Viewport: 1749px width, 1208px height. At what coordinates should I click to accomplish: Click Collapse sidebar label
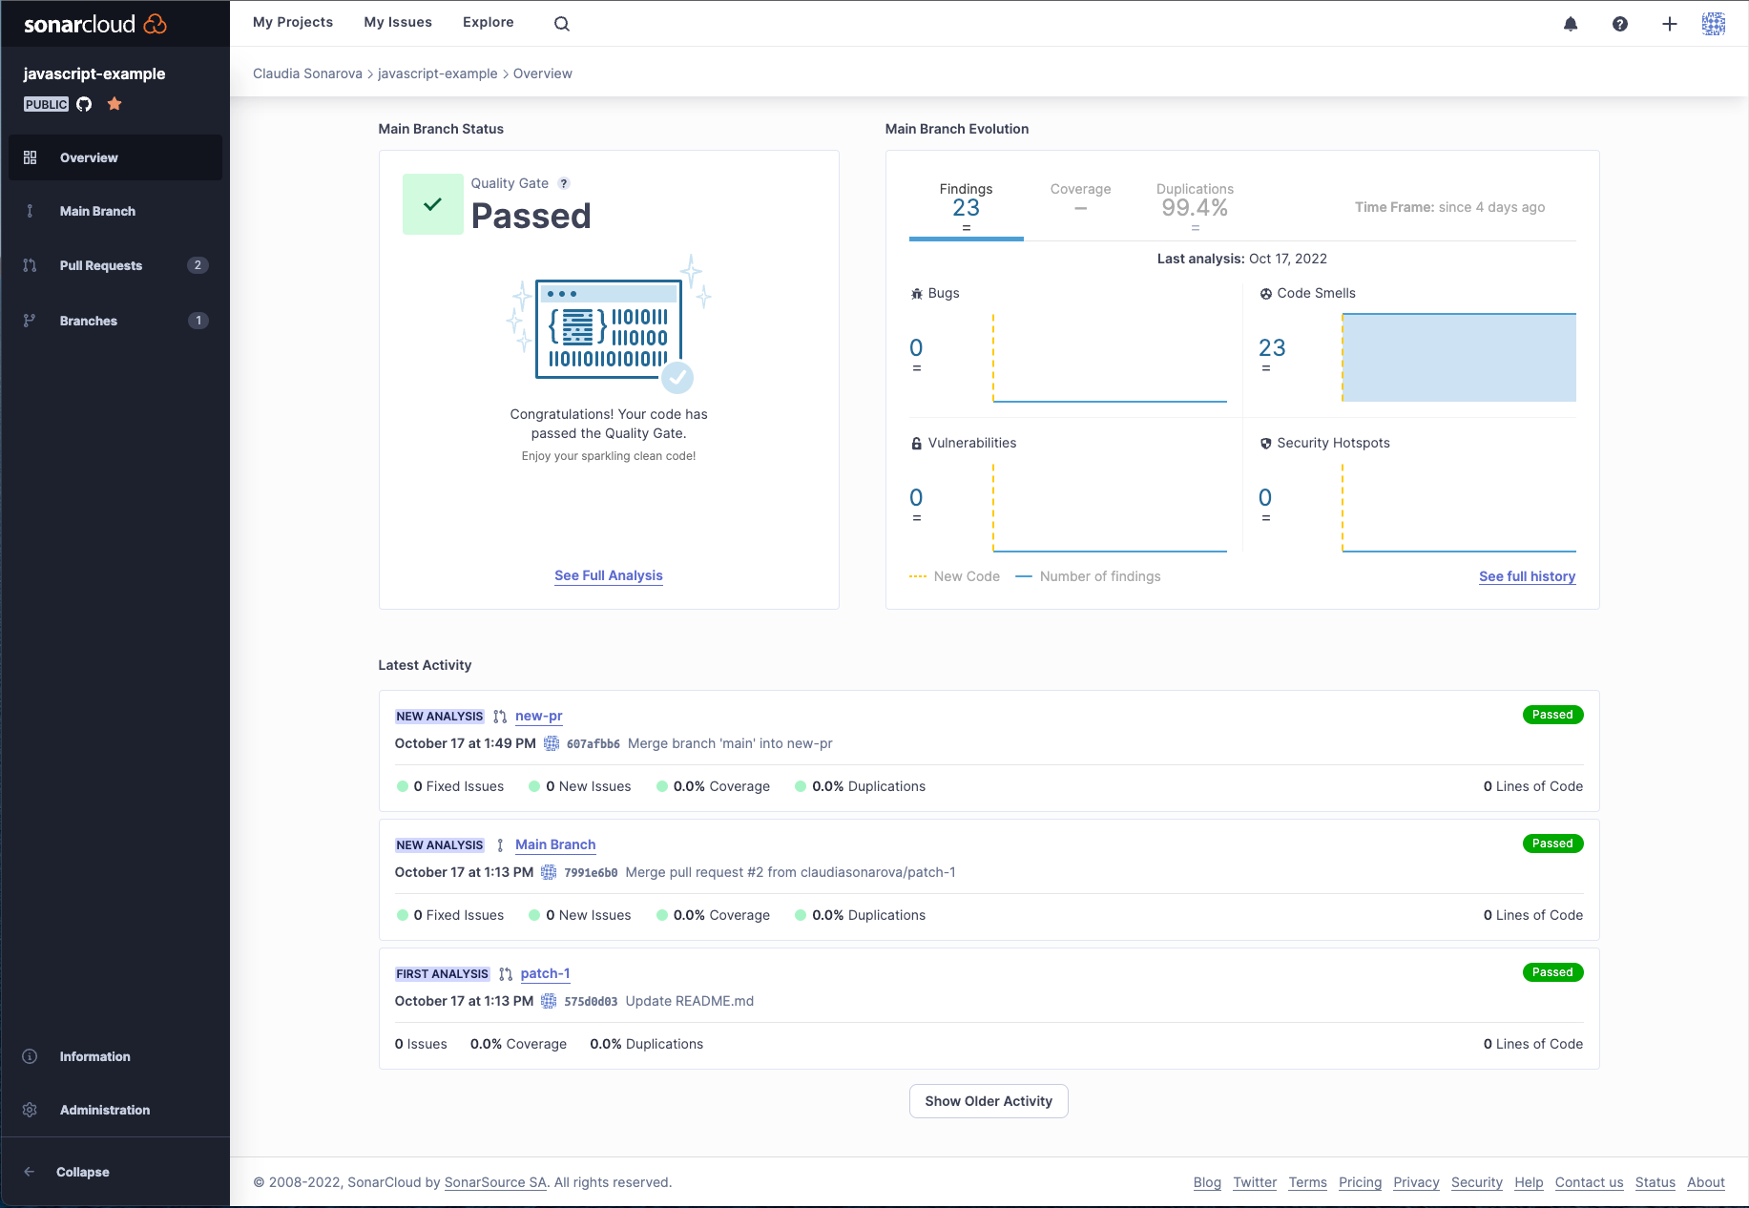[x=83, y=1172]
